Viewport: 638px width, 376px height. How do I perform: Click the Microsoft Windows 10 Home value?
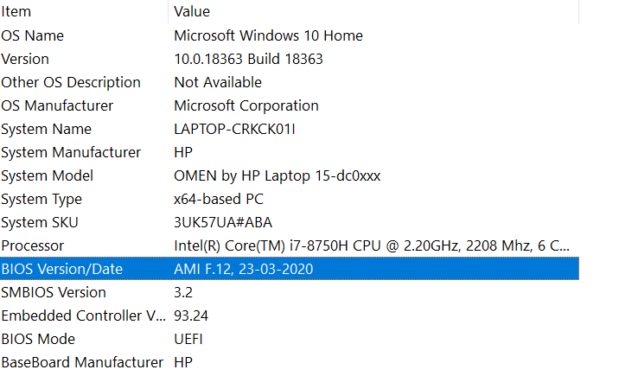[268, 35]
